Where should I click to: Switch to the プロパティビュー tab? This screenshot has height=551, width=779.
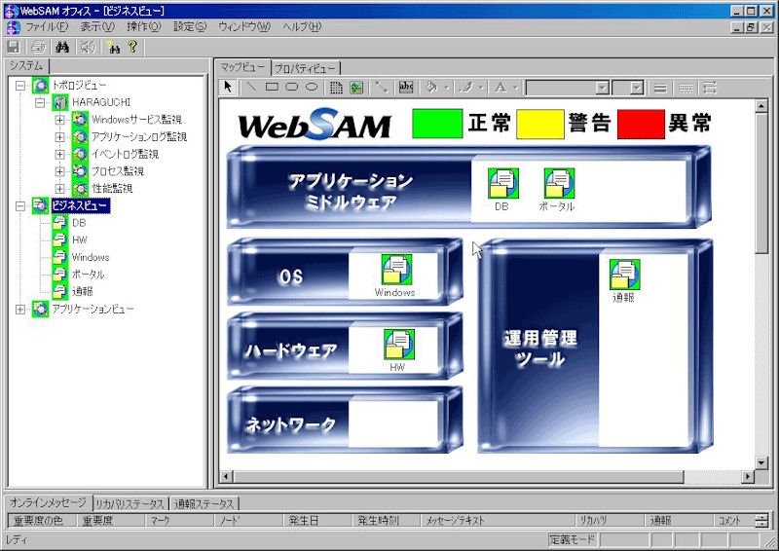306,68
